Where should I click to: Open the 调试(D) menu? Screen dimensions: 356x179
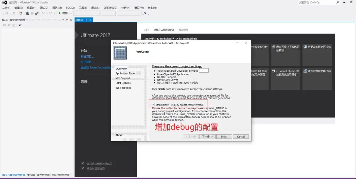click(44, 8)
